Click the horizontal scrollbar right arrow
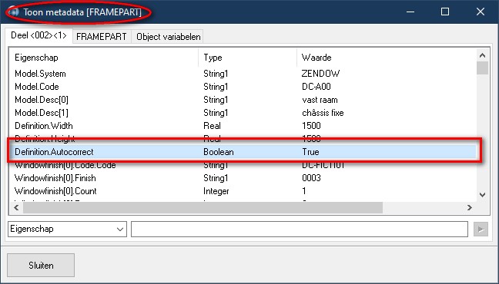Viewport: 499px width, 284px height. click(x=470, y=208)
